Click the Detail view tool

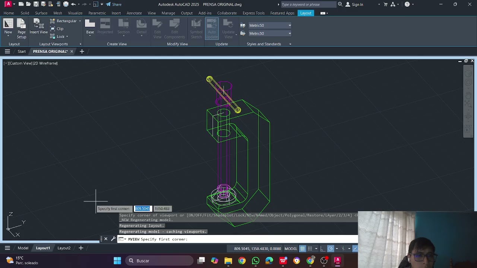click(x=142, y=28)
